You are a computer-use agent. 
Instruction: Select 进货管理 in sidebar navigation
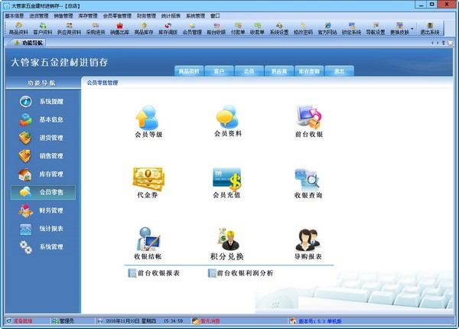50,138
